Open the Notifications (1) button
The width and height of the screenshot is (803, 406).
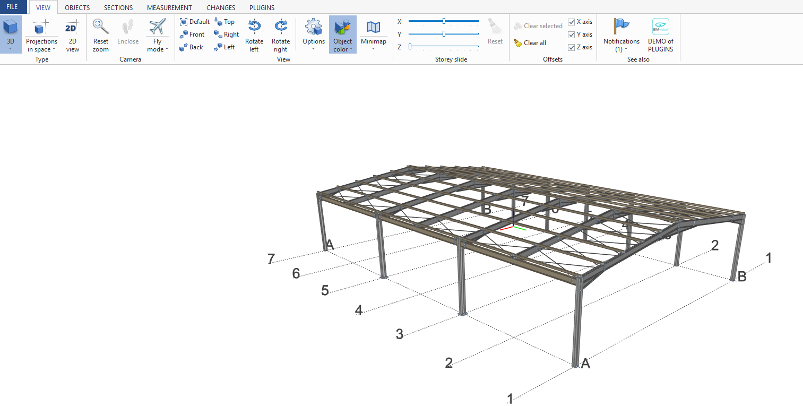[x=621, y=35]
